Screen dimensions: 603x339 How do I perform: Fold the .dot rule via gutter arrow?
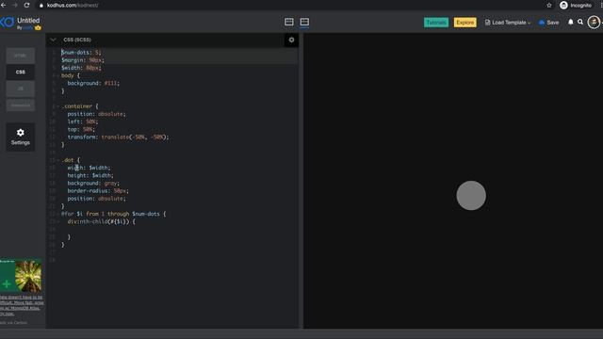coord(57,160)
